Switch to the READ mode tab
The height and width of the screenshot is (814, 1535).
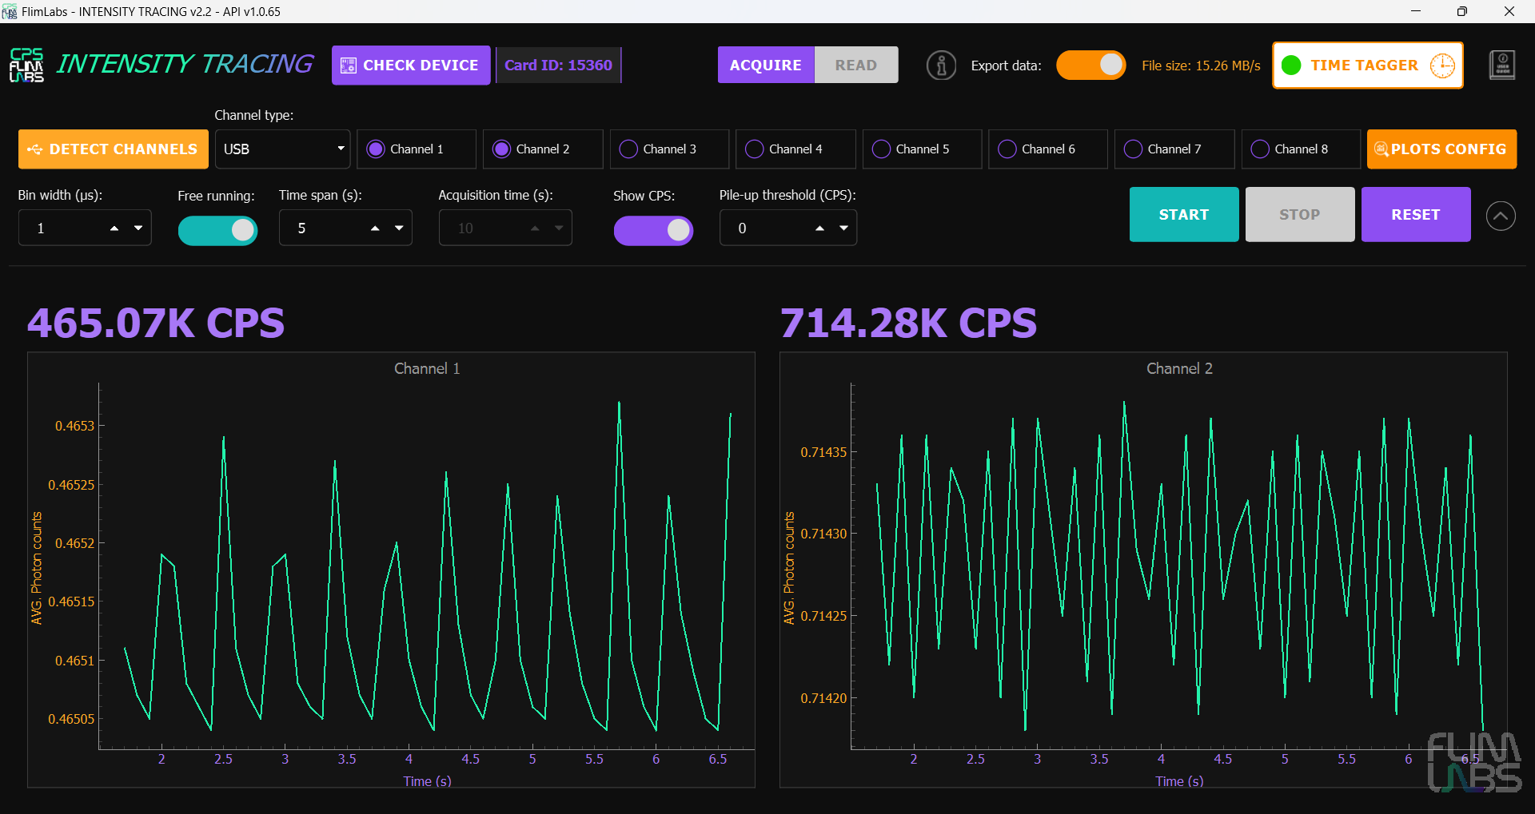[x=856, y=66]
